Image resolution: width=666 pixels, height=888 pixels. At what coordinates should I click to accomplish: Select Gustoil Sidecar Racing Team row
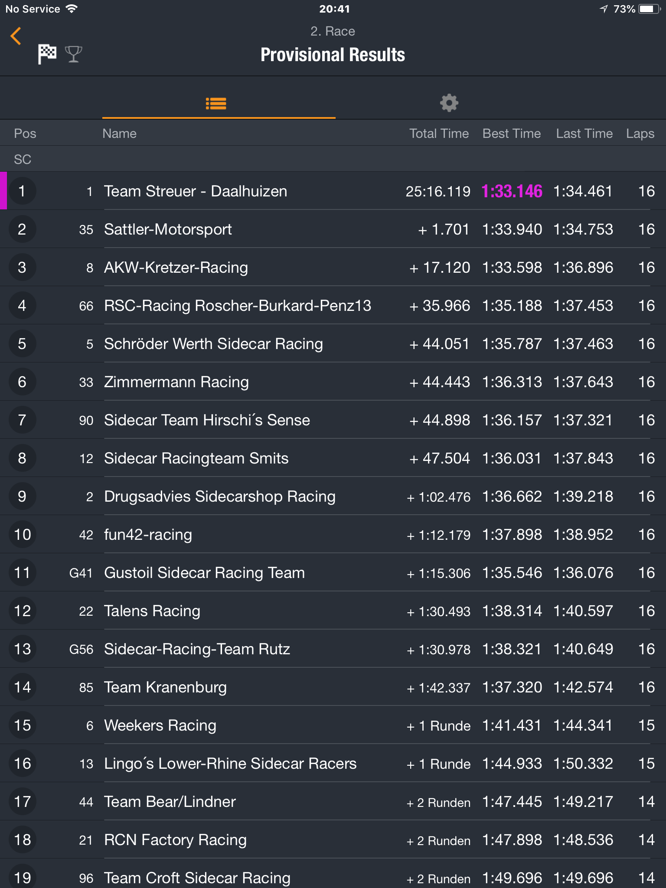pos(333,573)
